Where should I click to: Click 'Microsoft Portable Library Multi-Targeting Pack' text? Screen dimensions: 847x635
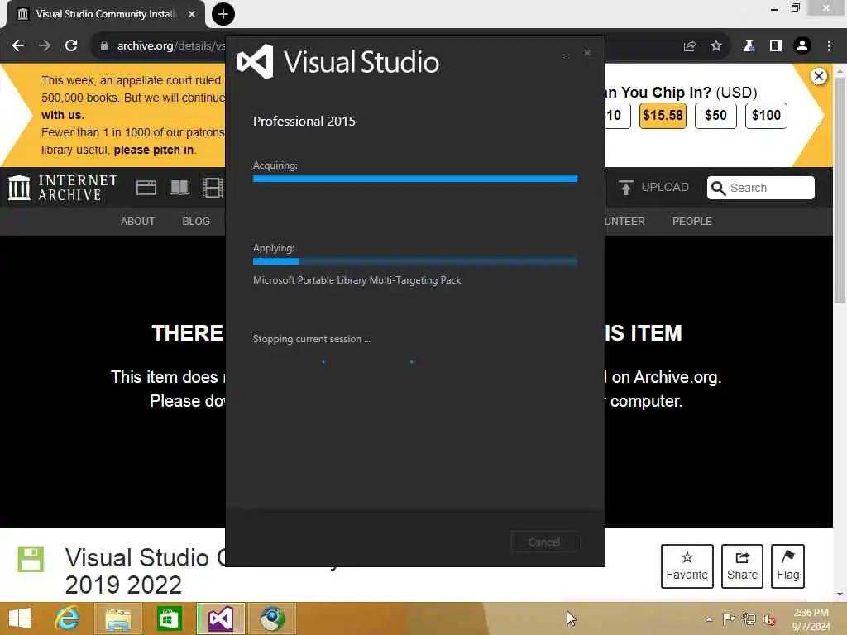click(357, 280)
